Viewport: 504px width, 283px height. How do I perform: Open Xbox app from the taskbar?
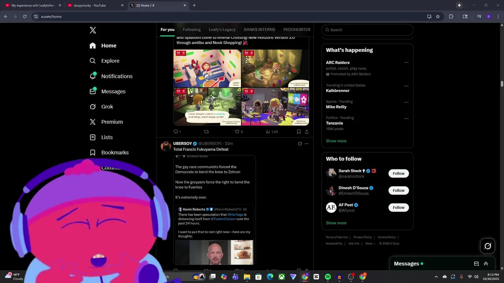(282, 277)
